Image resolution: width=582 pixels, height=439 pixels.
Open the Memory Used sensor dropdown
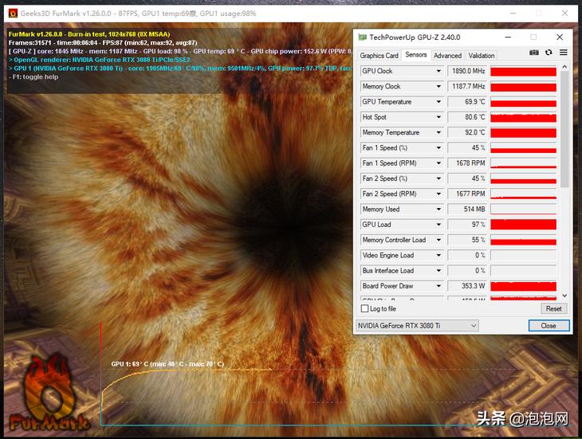click(x=438, y=209)
